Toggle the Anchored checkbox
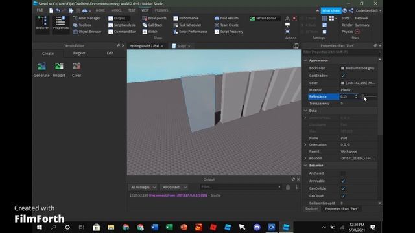 (x=343, y=173)
